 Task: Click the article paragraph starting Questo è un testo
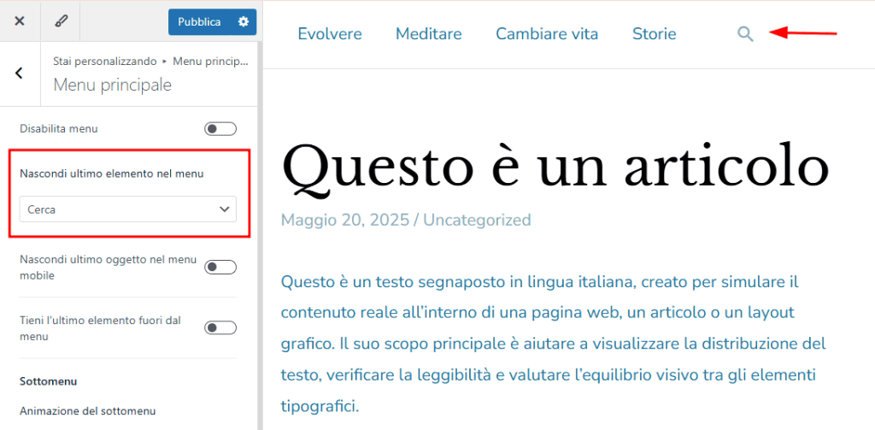(553, 342)
